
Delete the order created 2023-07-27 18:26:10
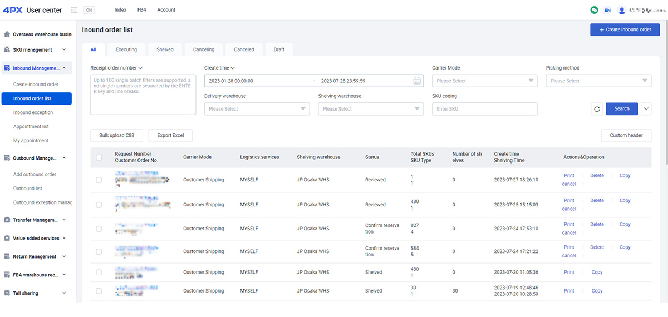[597, 176]
